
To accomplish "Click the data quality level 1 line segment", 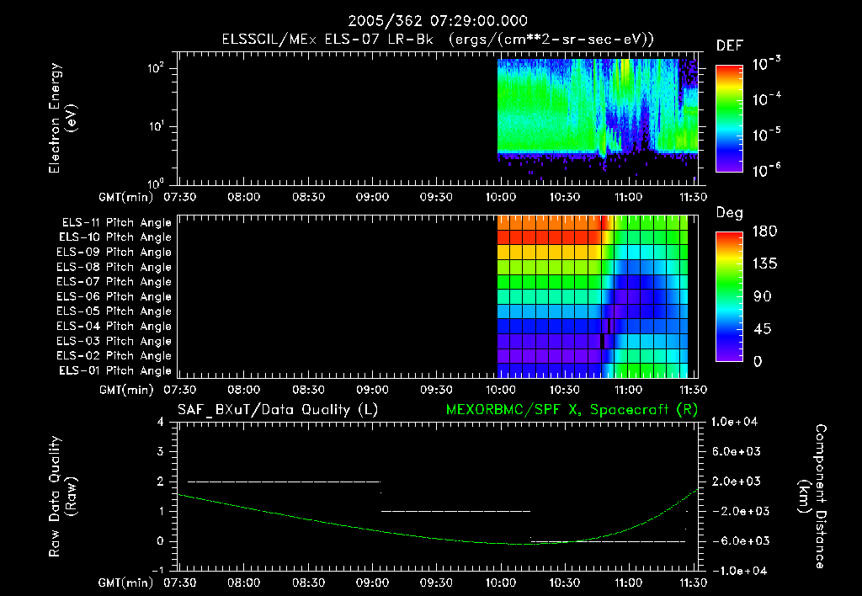I will click(x=455, y=511).
